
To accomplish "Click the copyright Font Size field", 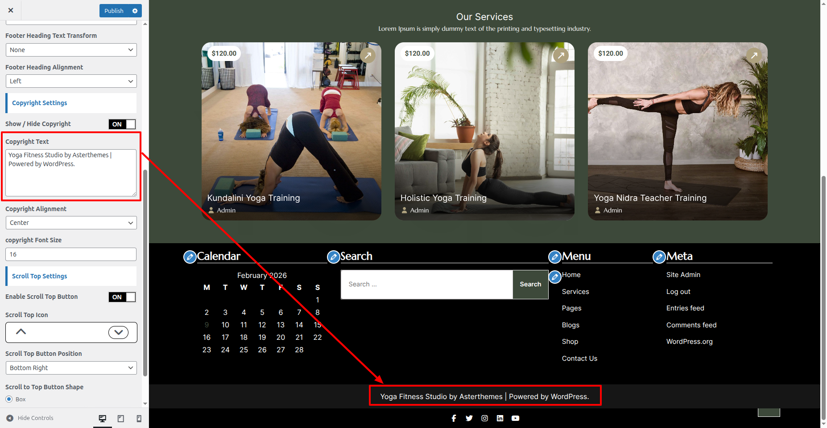I will point(71,254).
